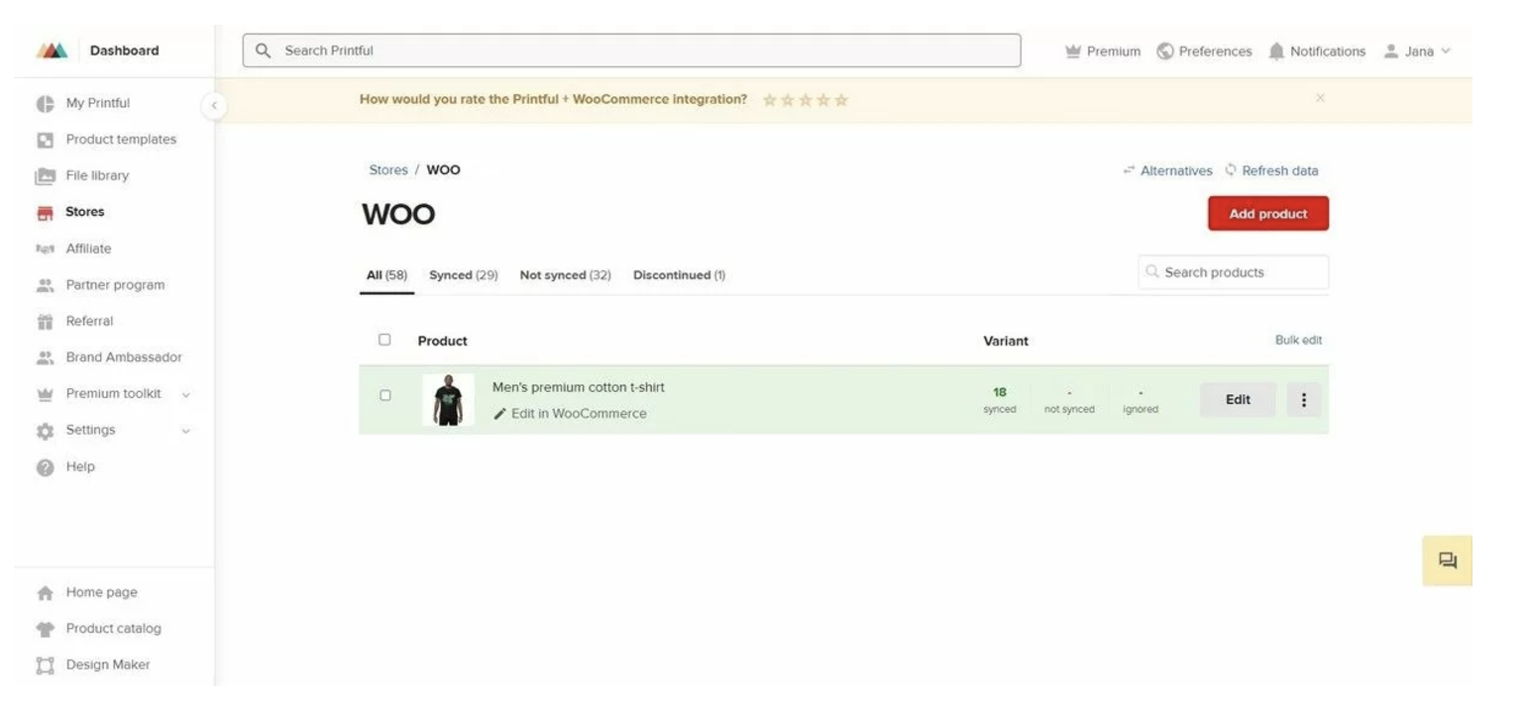Click the Notifications bell icon

click(1276, 51)
